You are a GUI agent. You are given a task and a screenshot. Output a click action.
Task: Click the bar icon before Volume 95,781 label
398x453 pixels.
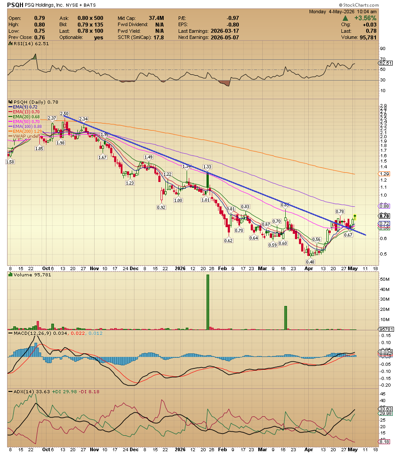point(11,275)
